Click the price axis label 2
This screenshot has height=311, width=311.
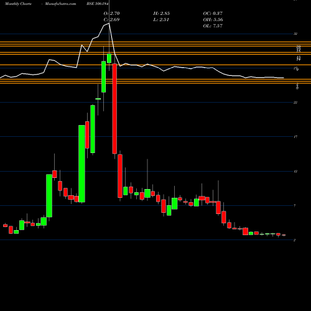click(295, 240)
